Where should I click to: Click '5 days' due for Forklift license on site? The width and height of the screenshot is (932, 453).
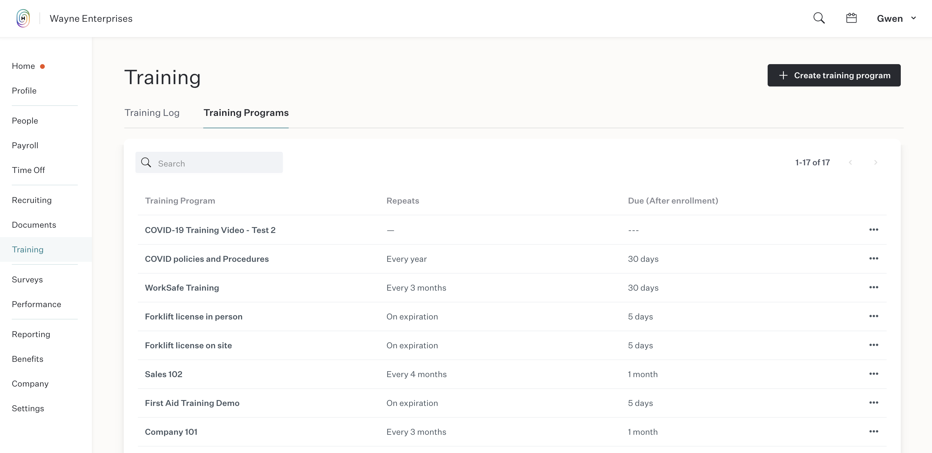coord(640,345)
